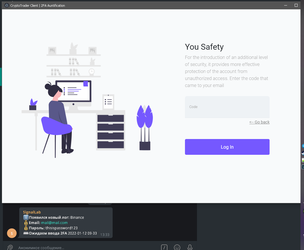Switch to Telegram via the edge icon
The width and height of the screenshot is (304, 250).
(x=303, y=146)
